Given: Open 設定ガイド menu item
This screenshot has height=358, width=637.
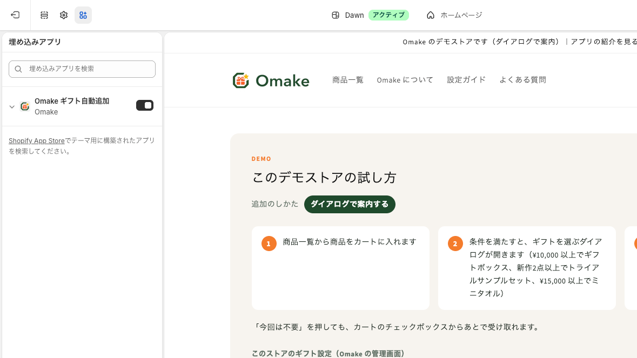Looking at the screenshot, I should (466, 80).
